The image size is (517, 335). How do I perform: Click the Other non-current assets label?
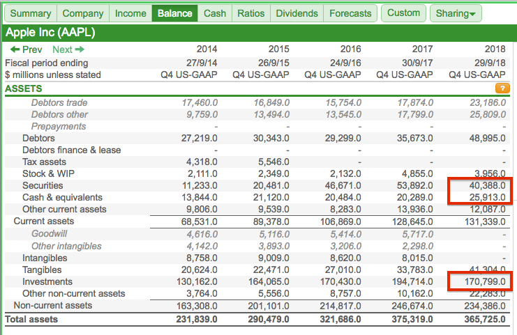(73, 293)
